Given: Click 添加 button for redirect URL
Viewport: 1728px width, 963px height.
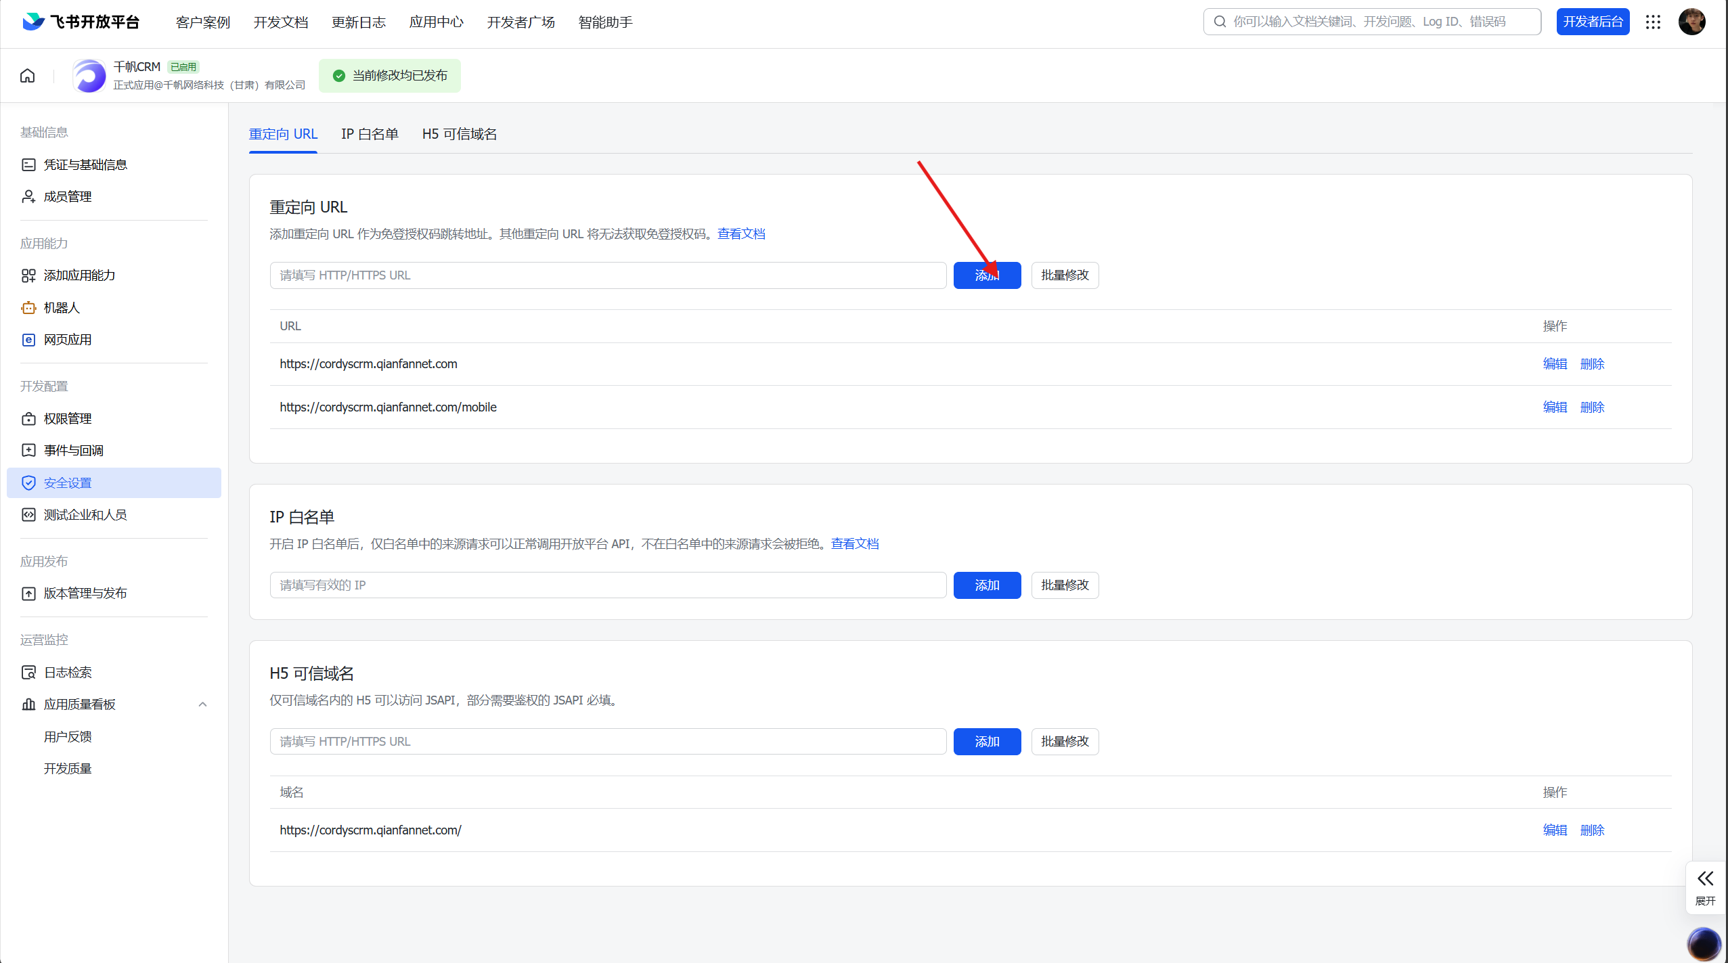Looking at the screenshot, I should click(x=986, y=275).
